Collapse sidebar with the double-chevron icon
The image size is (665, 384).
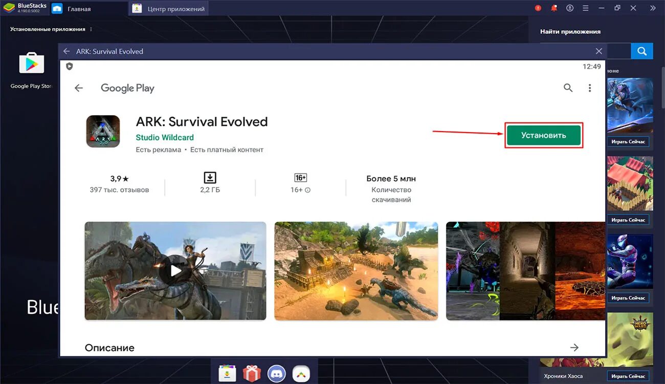(x=653, y=8)
